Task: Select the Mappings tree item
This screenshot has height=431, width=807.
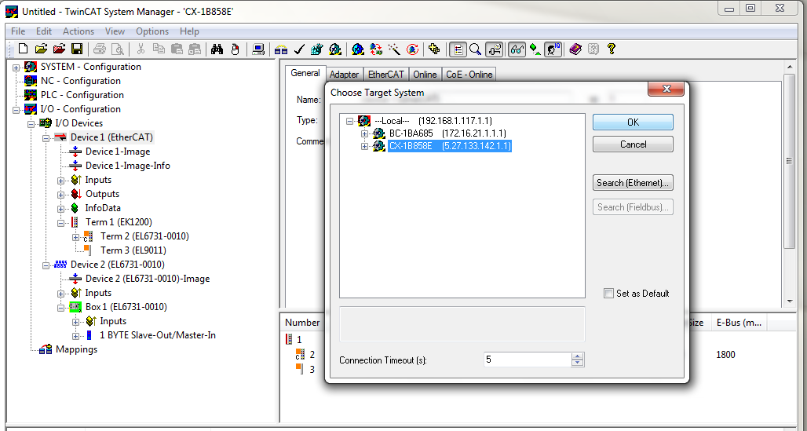Action: (x=76, y=349)
